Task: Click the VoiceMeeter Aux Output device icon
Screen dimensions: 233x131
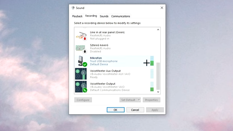Action: (x=81, y=74)
